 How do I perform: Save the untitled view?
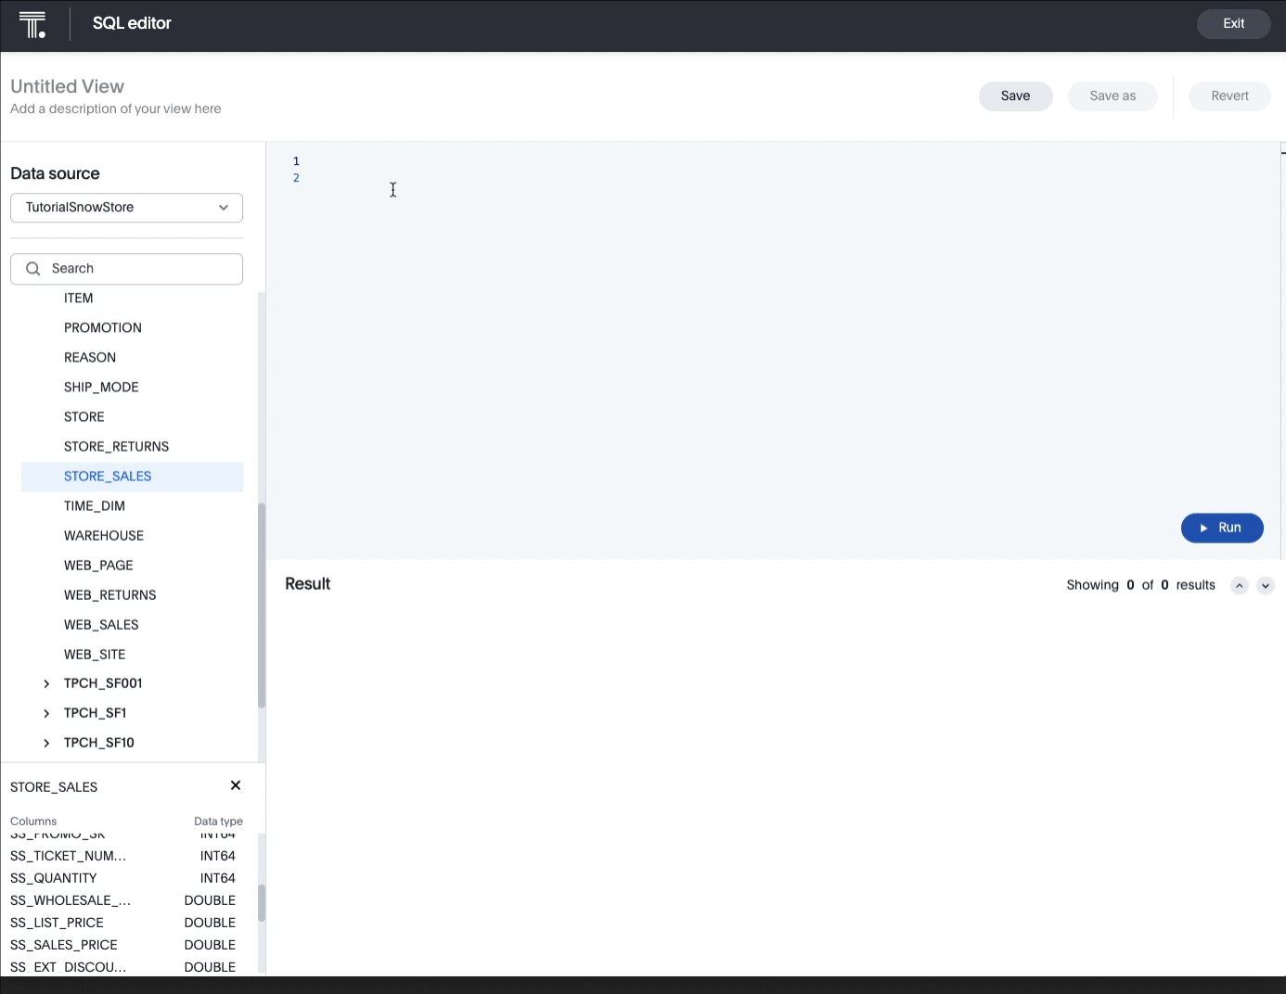tap(1015, 96)
